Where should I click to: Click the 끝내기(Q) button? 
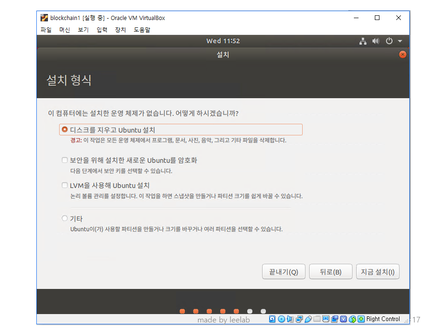click(284, 272)
